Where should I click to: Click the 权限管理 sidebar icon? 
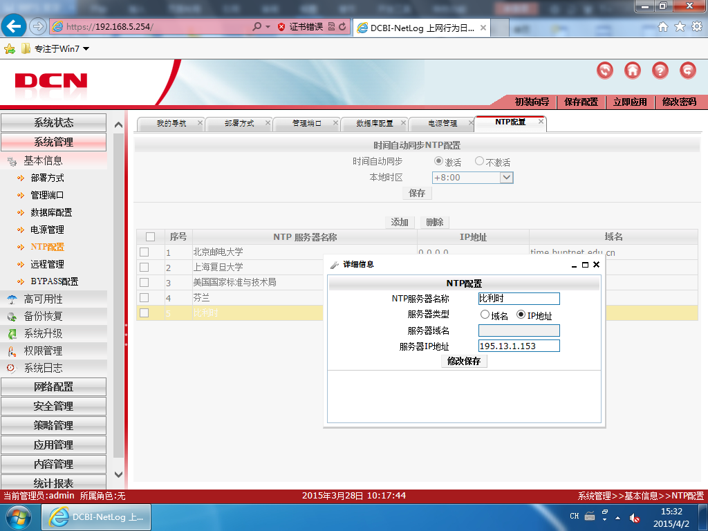12,351
